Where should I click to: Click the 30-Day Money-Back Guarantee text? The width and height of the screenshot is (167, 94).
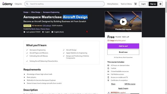pos(123,57)
